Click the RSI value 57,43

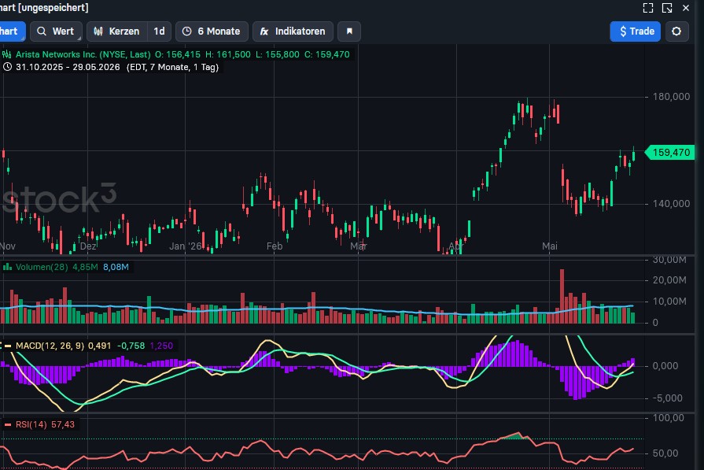[63, 424]
